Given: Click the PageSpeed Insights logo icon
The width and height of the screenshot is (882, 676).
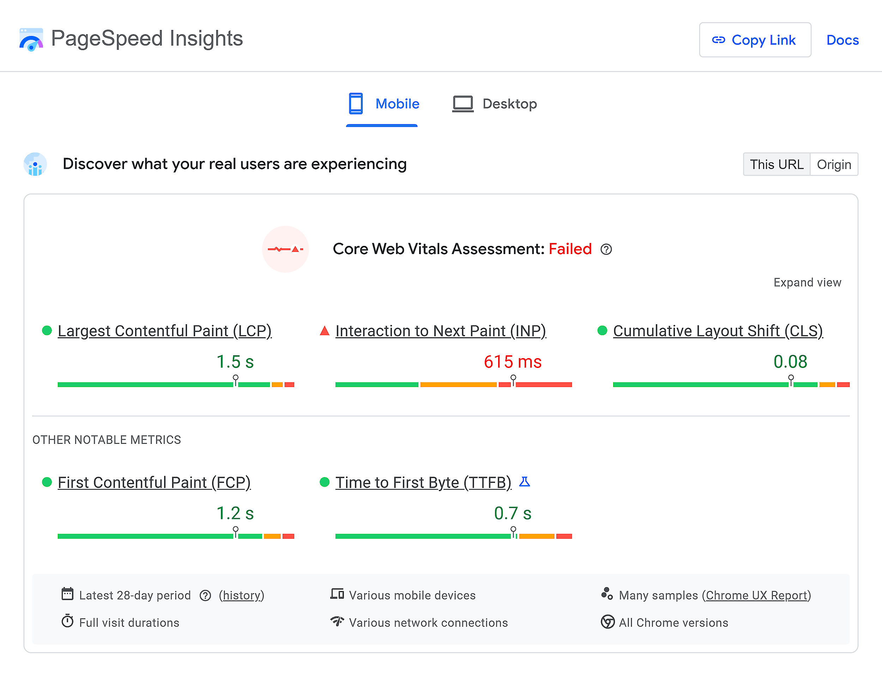Looking at the screenshot, I should [x=31, y=39].
